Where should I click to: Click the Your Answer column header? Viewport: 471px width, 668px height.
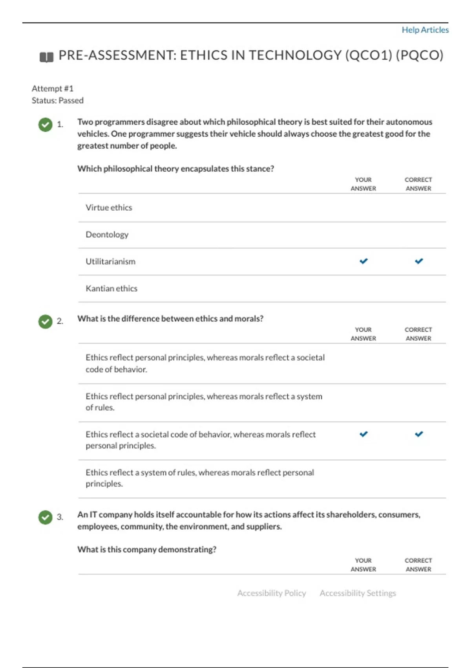(363, 184)
